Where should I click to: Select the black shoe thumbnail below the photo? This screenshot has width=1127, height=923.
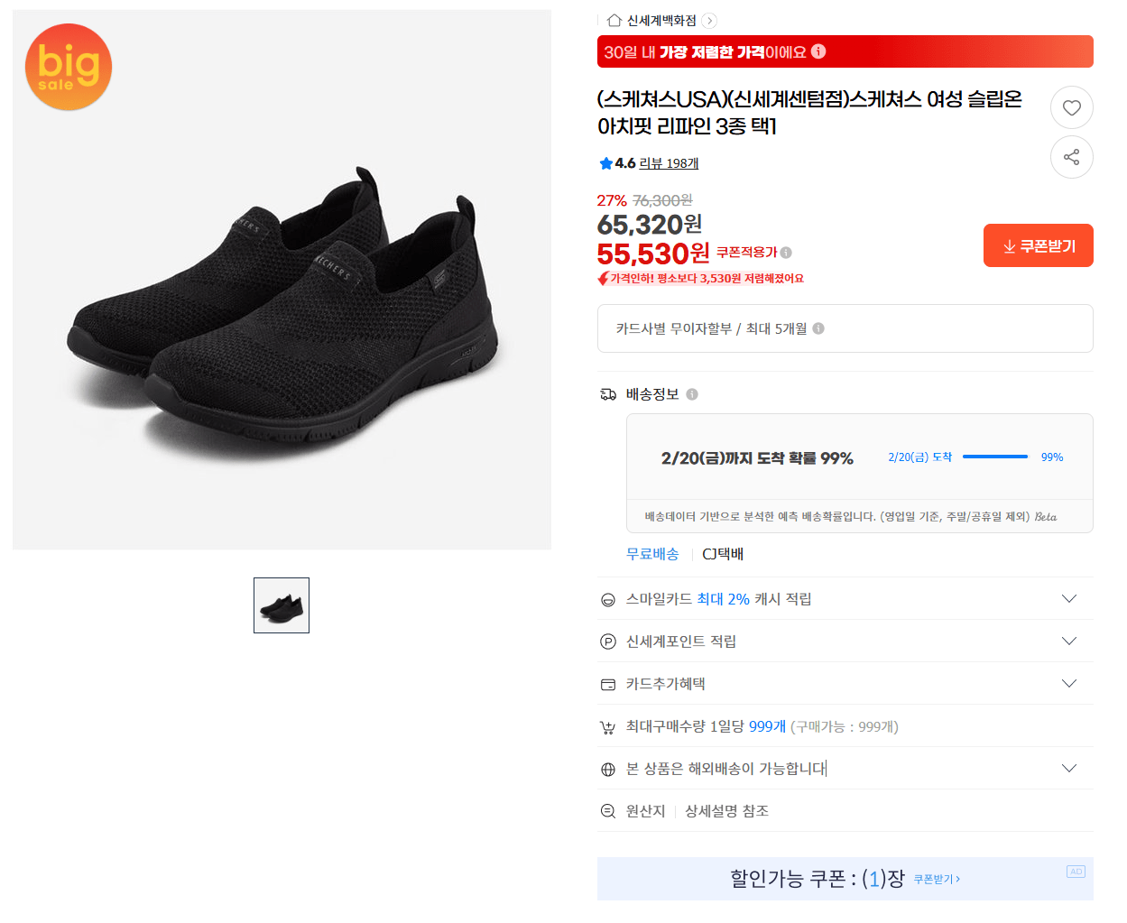click(x=281, y=605)
